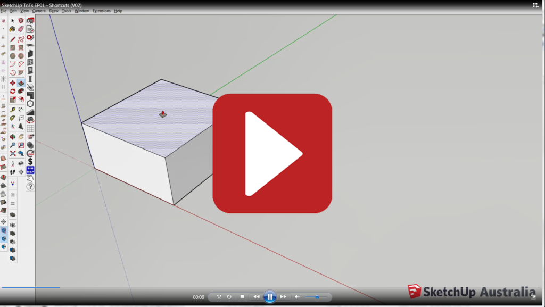
Task: Toggle shuffle in media player
Action: point(219,297)
